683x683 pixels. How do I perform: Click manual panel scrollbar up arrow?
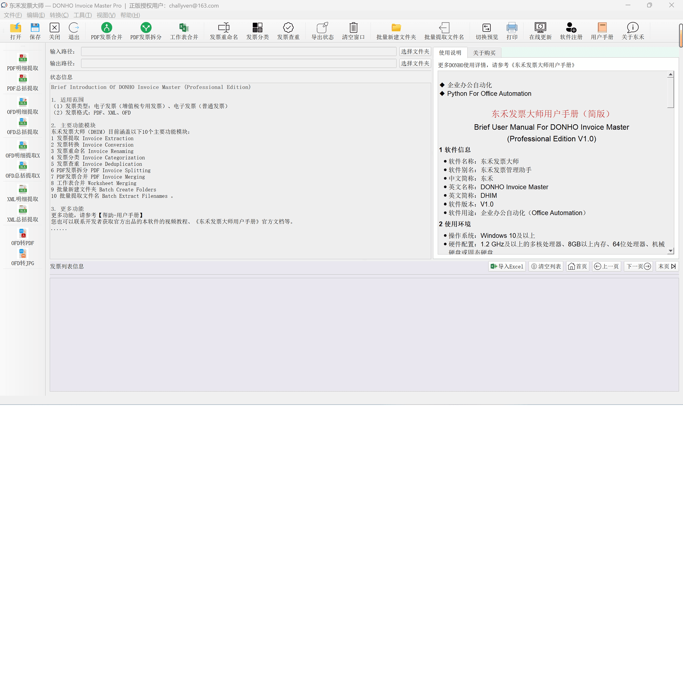coord(670,74)
